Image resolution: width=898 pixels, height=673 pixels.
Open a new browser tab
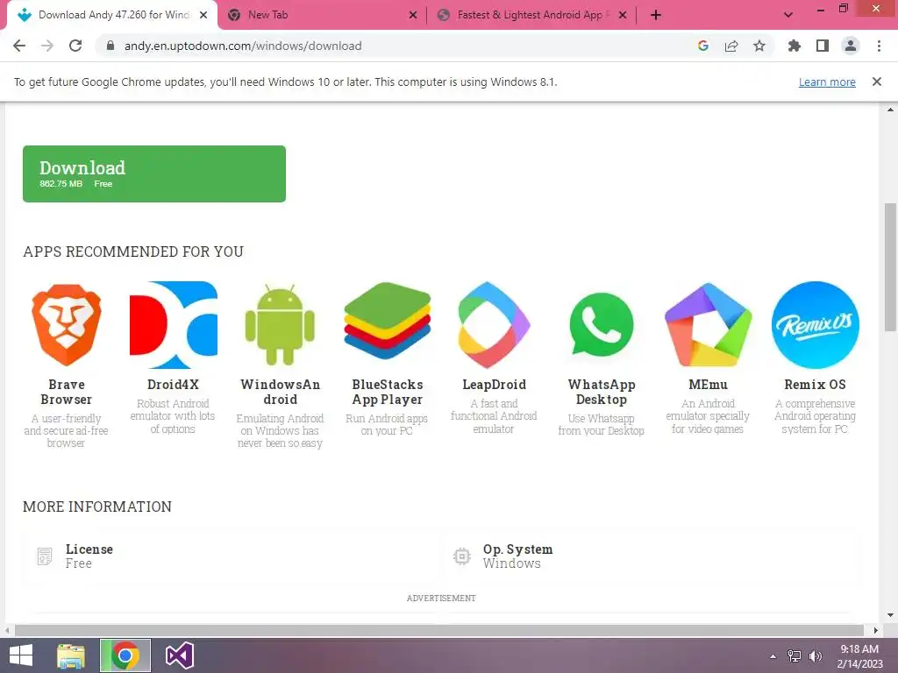656,15
